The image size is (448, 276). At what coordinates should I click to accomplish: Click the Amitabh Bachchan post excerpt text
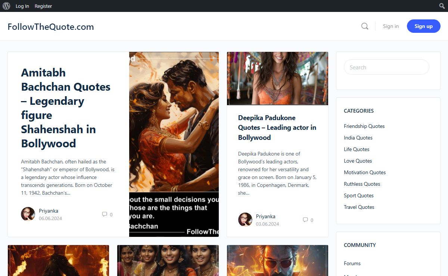click(x=68, y=177)
